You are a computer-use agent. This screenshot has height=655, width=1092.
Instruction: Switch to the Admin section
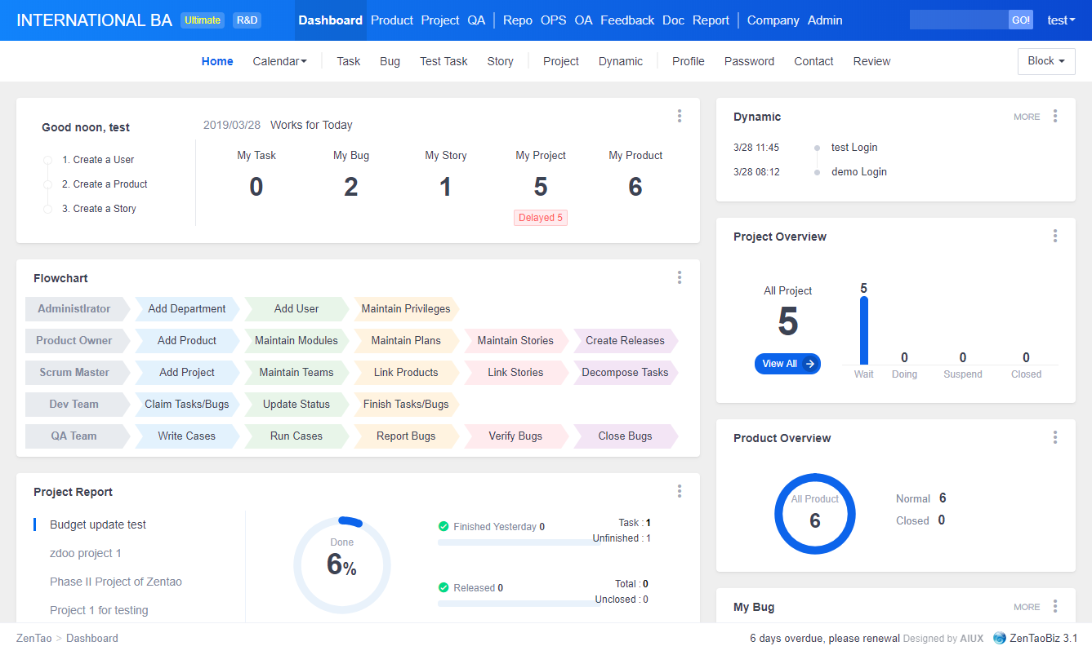click(x=825, y=20)
